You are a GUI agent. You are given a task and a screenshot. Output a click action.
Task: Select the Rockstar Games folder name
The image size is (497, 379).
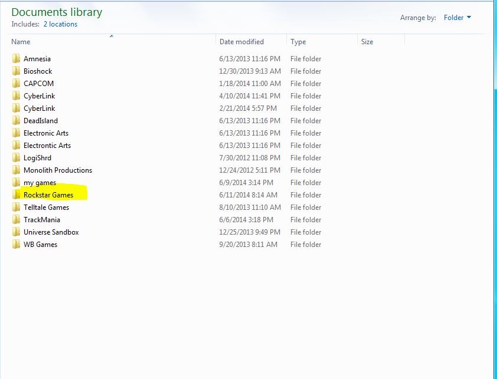[48, 195]
